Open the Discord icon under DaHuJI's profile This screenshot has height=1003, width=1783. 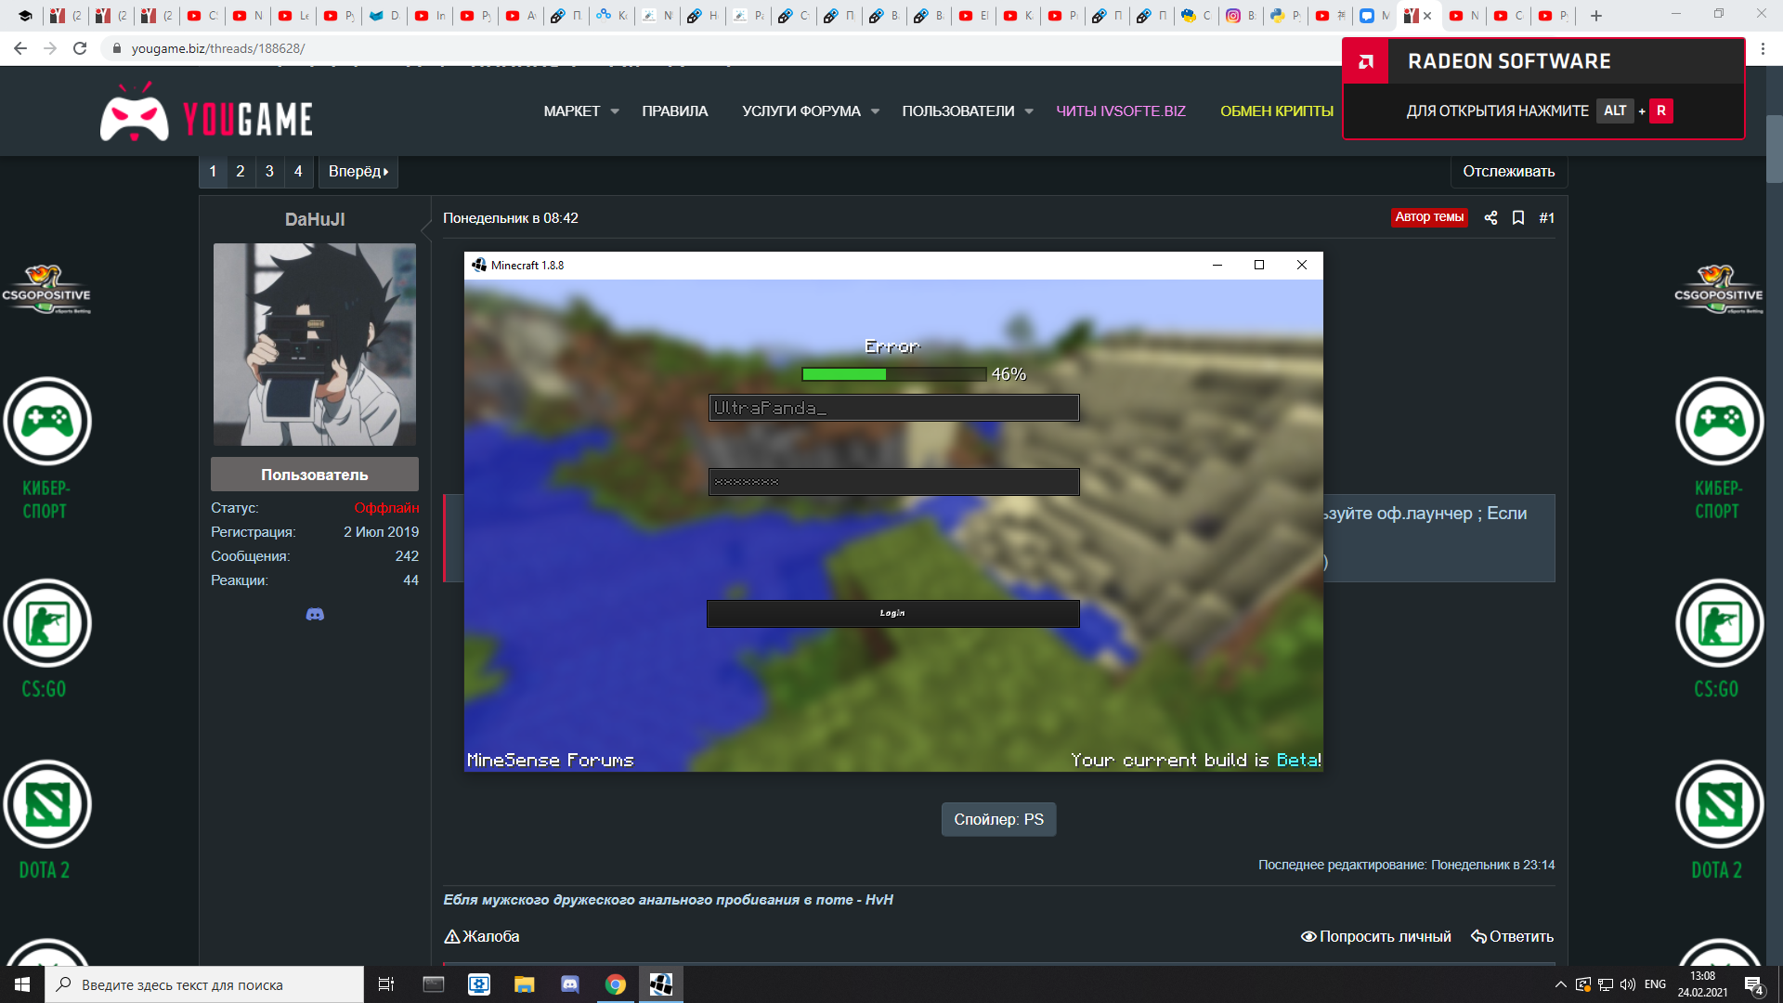[x=315, y=614]
